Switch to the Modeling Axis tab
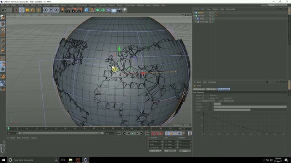The height and width of the screenshot is (163, 291). [x=199, y=89]
